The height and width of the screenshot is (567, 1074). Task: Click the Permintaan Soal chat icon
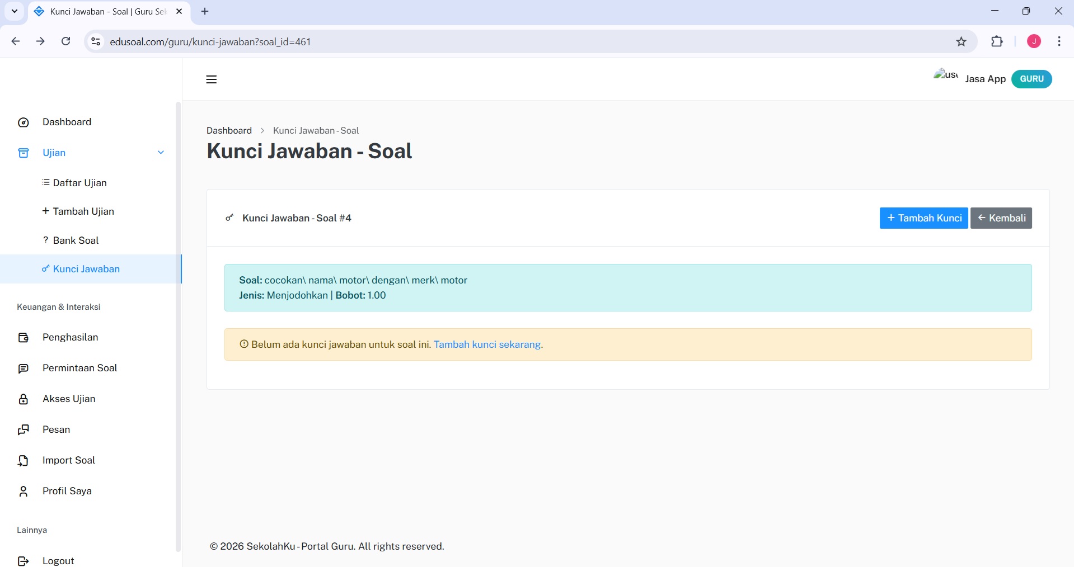coord(24,368)
